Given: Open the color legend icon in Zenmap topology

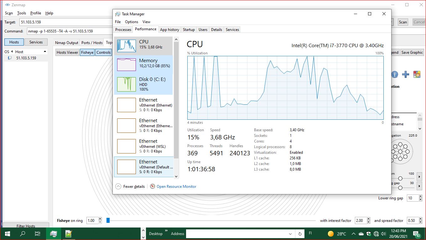Looking at the screenshot, I should point(417,74).
